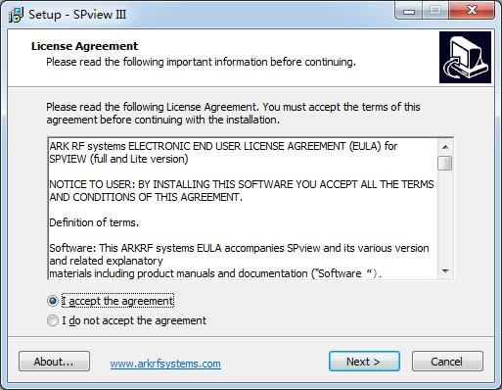Minimize the Setup window
502x390 pixels.
tap(409, 11)
